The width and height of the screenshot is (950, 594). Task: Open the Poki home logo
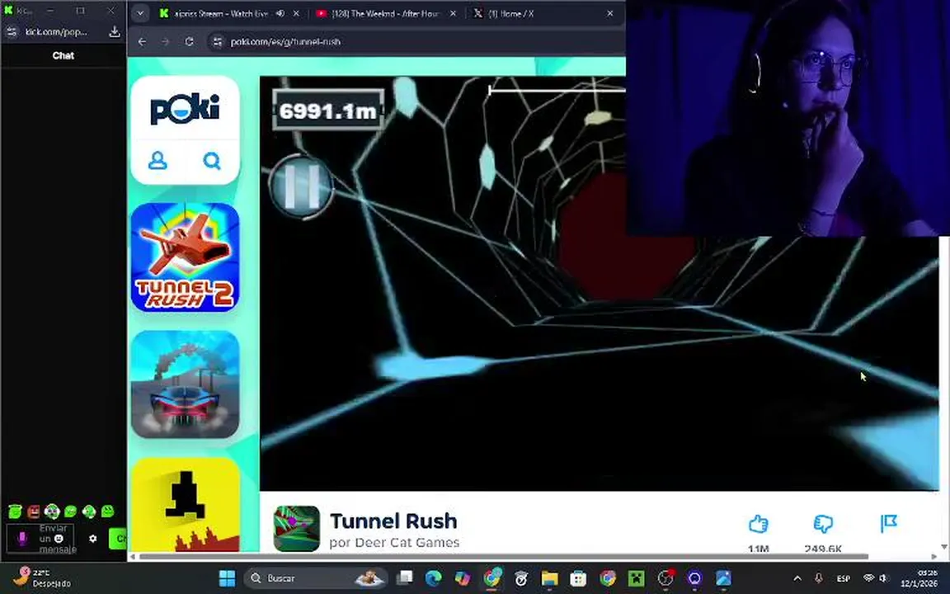point(185,109)
